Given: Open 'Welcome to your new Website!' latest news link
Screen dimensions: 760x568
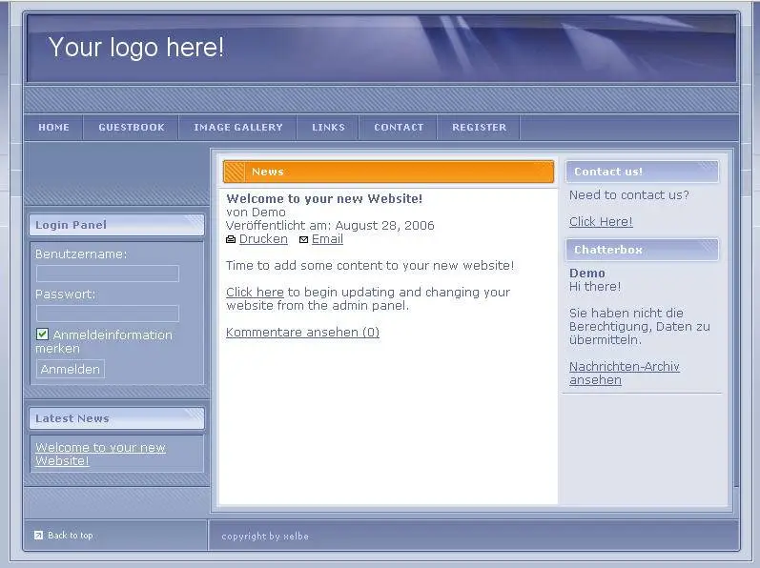Looking at the screenshot, I should pos(100,455).
